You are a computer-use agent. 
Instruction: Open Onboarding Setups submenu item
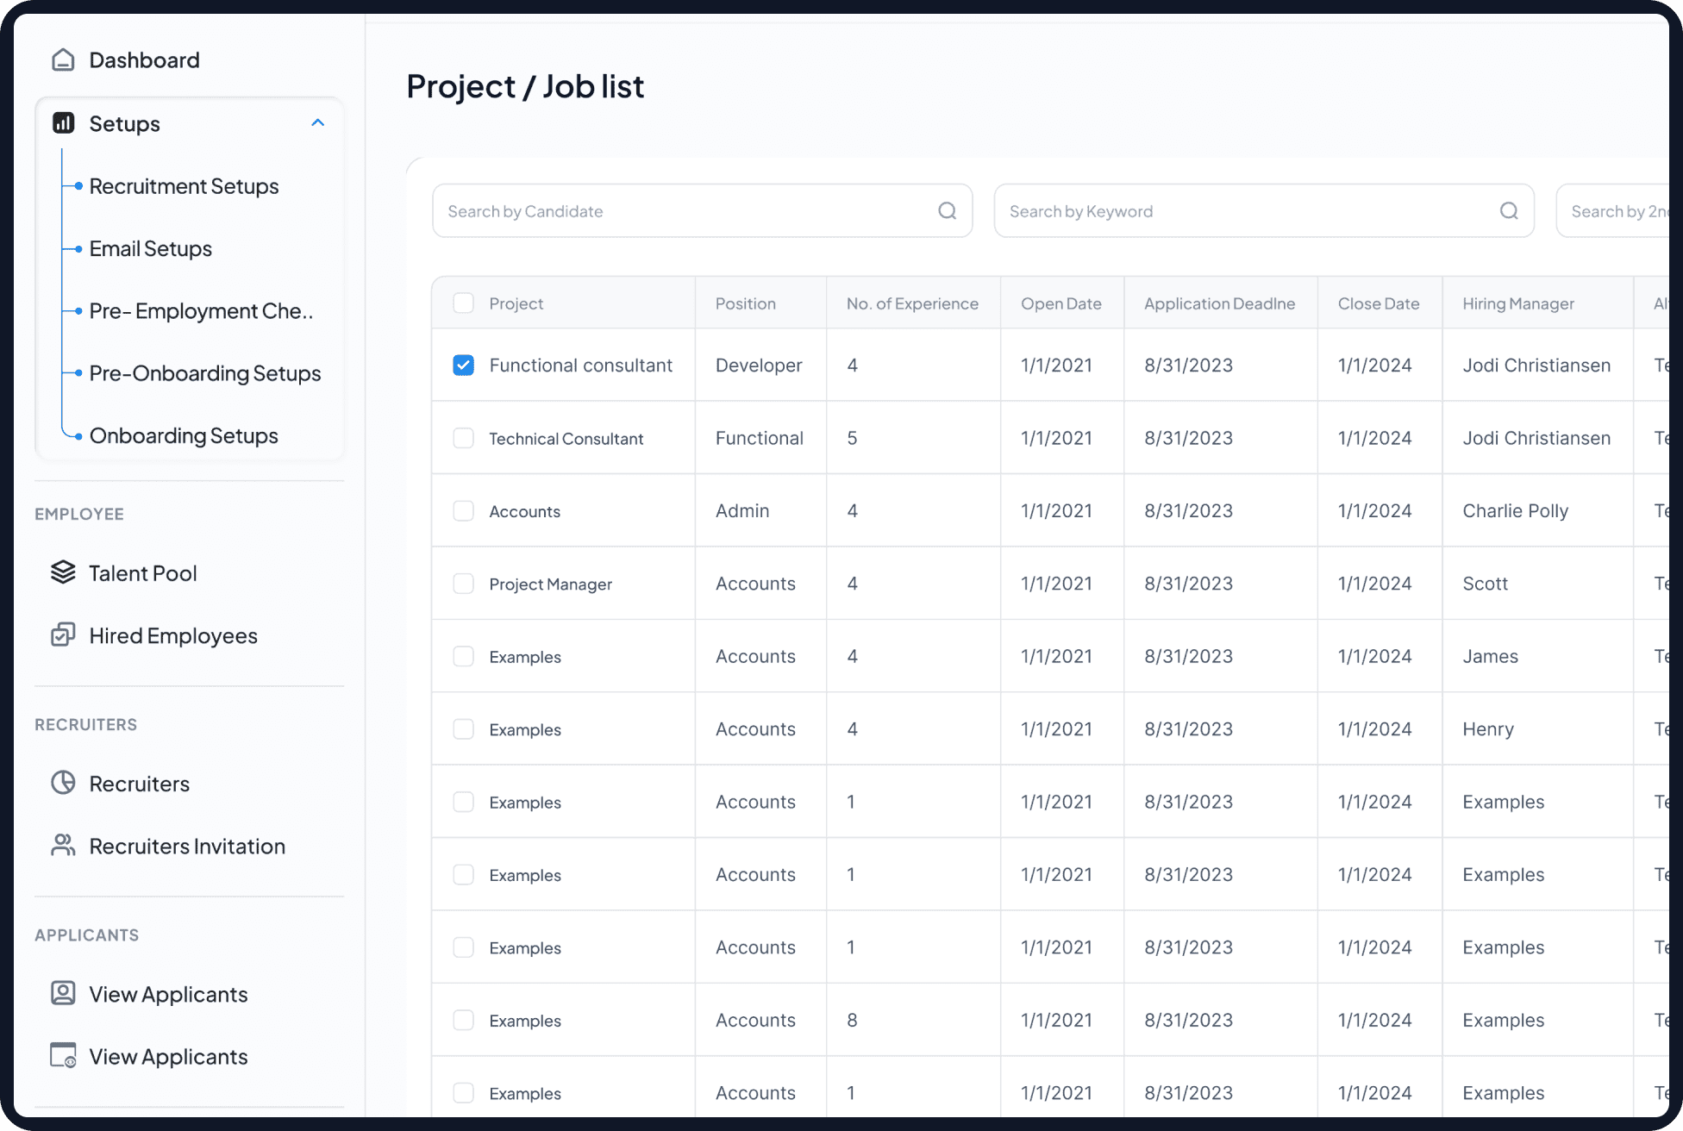pos(184,435)
